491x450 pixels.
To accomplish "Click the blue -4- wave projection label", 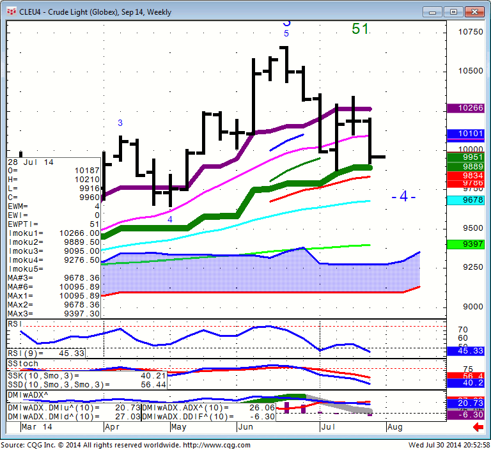I will [x=403, y=197].
